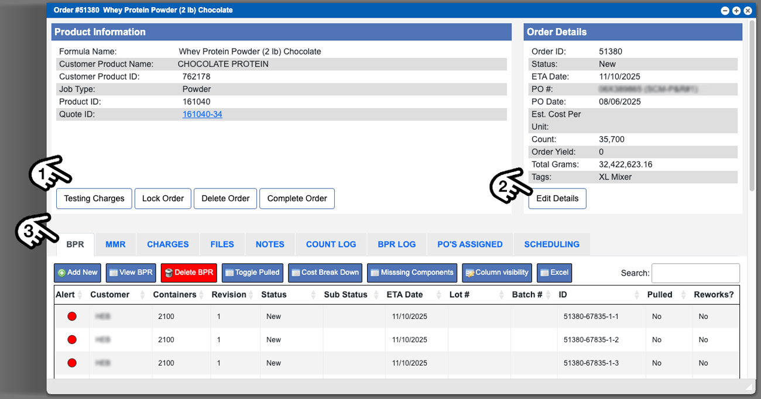This screenshot has width=761, height=399.
Task: Open View BPR from the toolbar
Action: (131, 273)
